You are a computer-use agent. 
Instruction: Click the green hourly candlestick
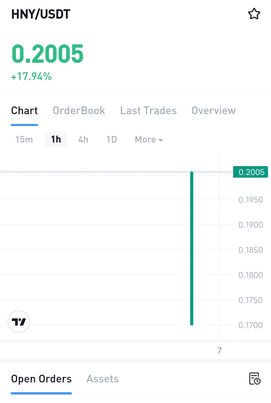pos(192,248)
